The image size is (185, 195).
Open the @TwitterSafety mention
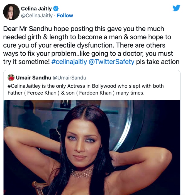pos(112,62)
